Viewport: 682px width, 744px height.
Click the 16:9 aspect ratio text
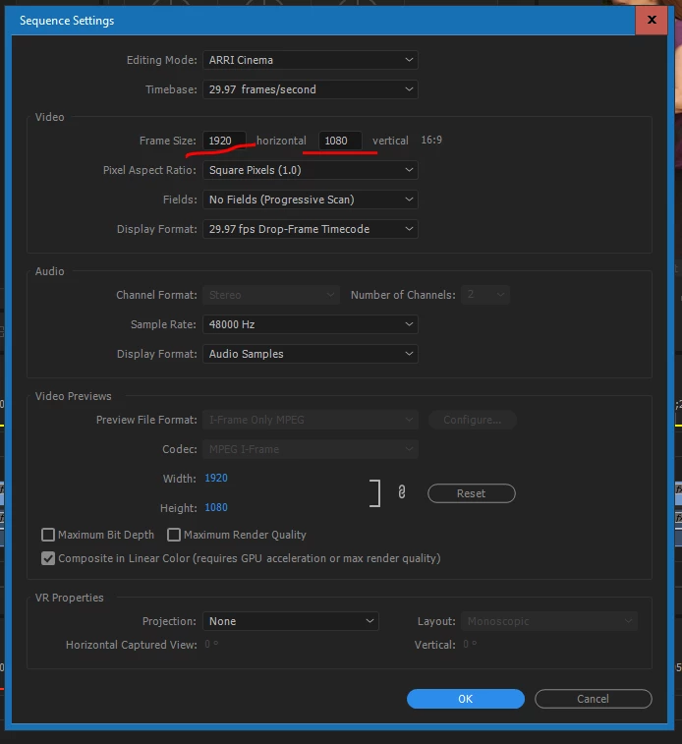[x=431, y=140]
